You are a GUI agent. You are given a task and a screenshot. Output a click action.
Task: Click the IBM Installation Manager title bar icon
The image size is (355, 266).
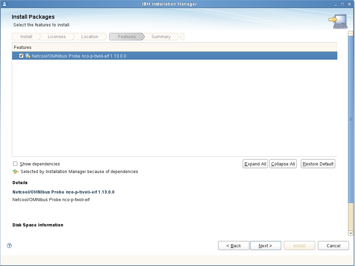[x=4, y=4]
